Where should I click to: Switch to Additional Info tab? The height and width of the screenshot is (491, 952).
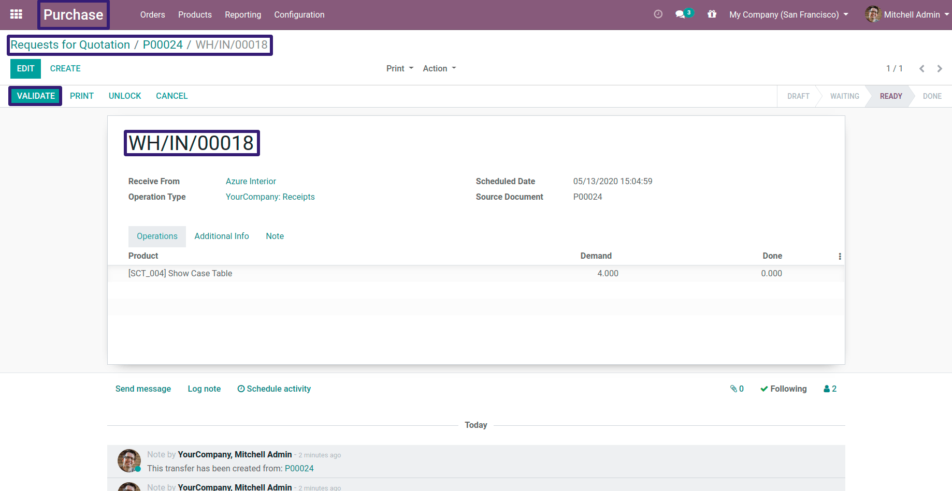click(x=222, y=236)
